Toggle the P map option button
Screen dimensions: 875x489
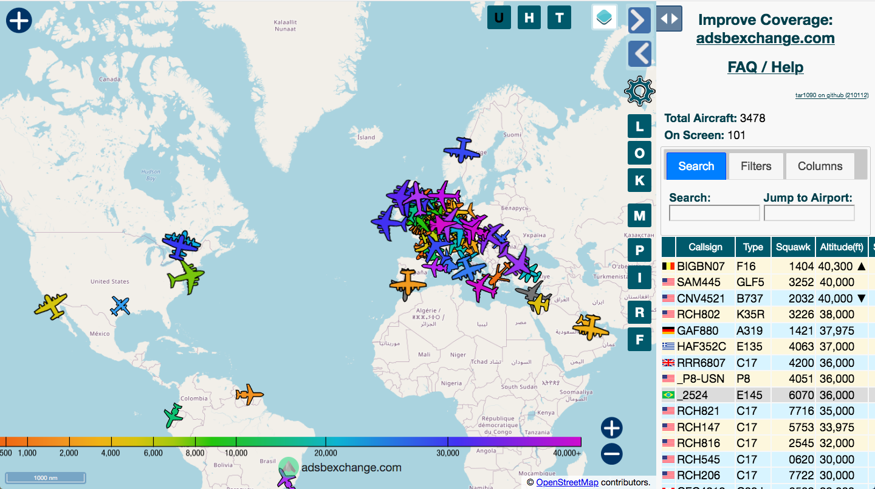coord(639,250)
